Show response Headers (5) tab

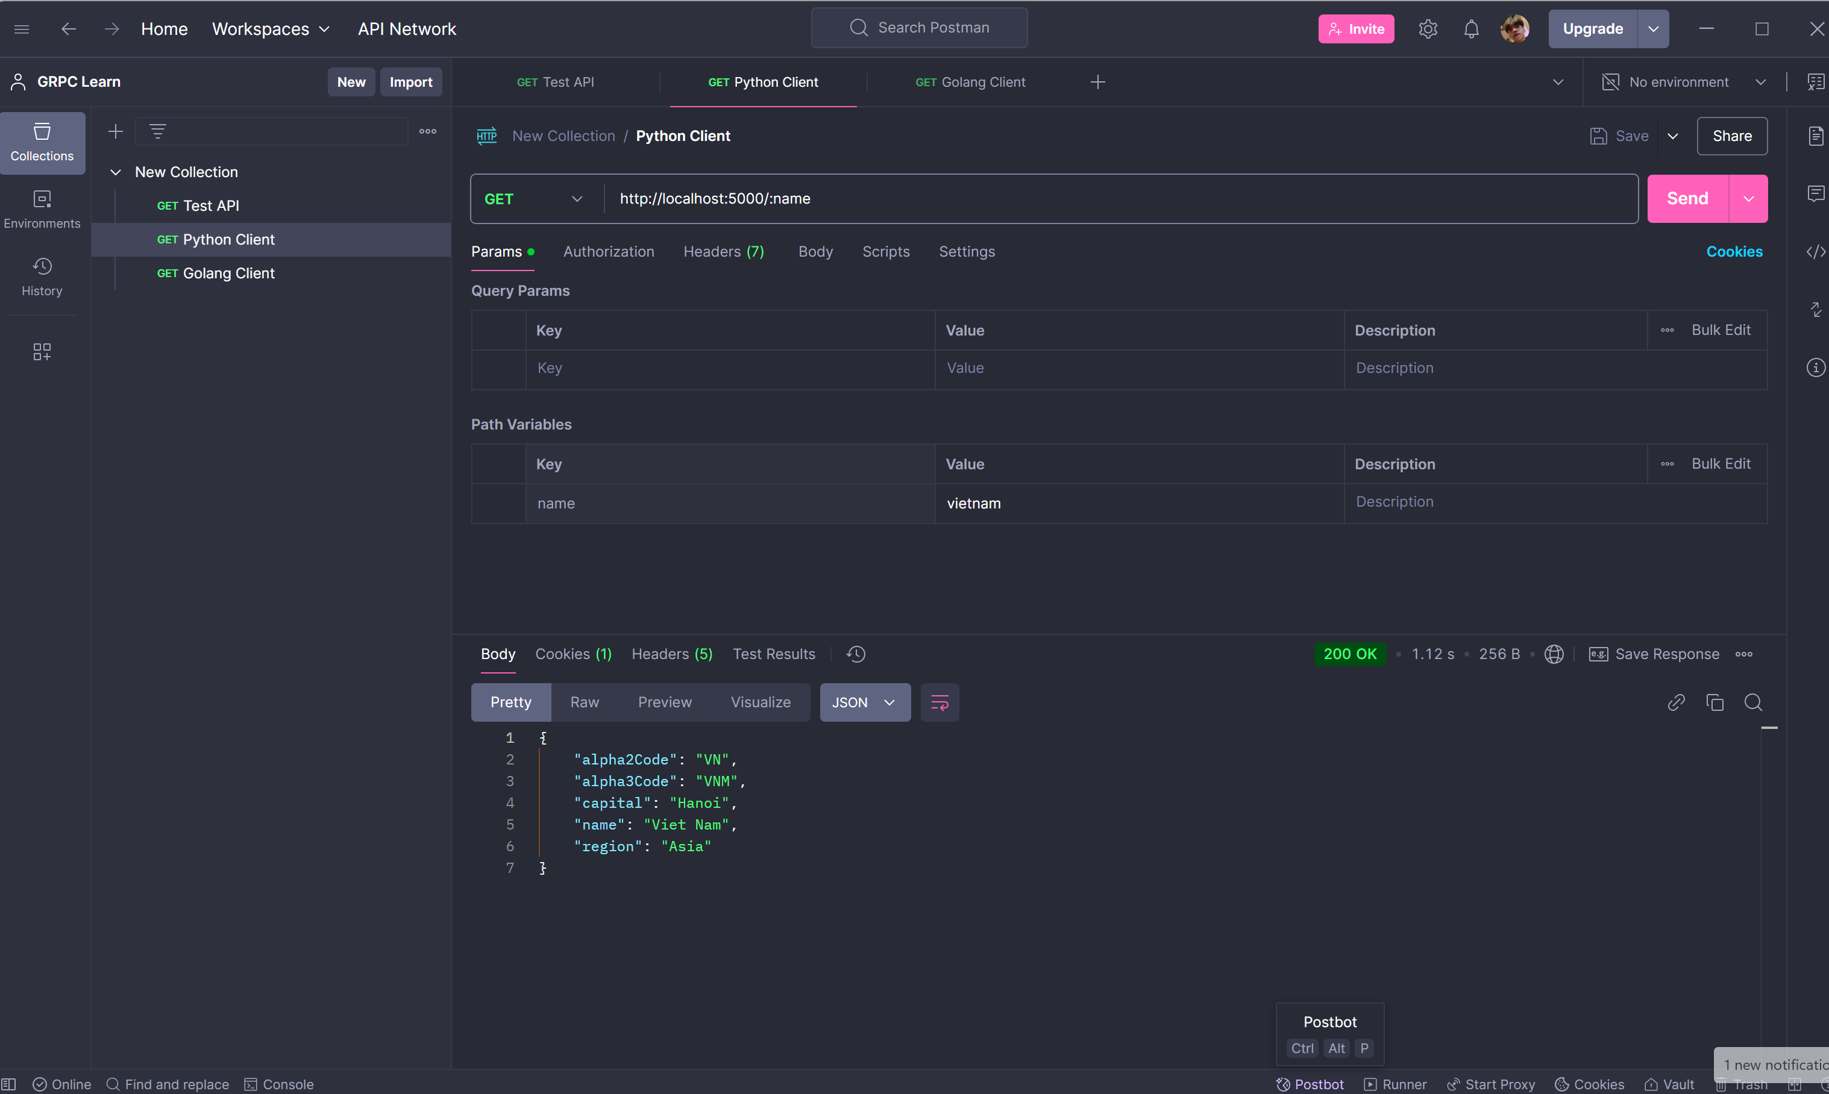pos(672,654)
